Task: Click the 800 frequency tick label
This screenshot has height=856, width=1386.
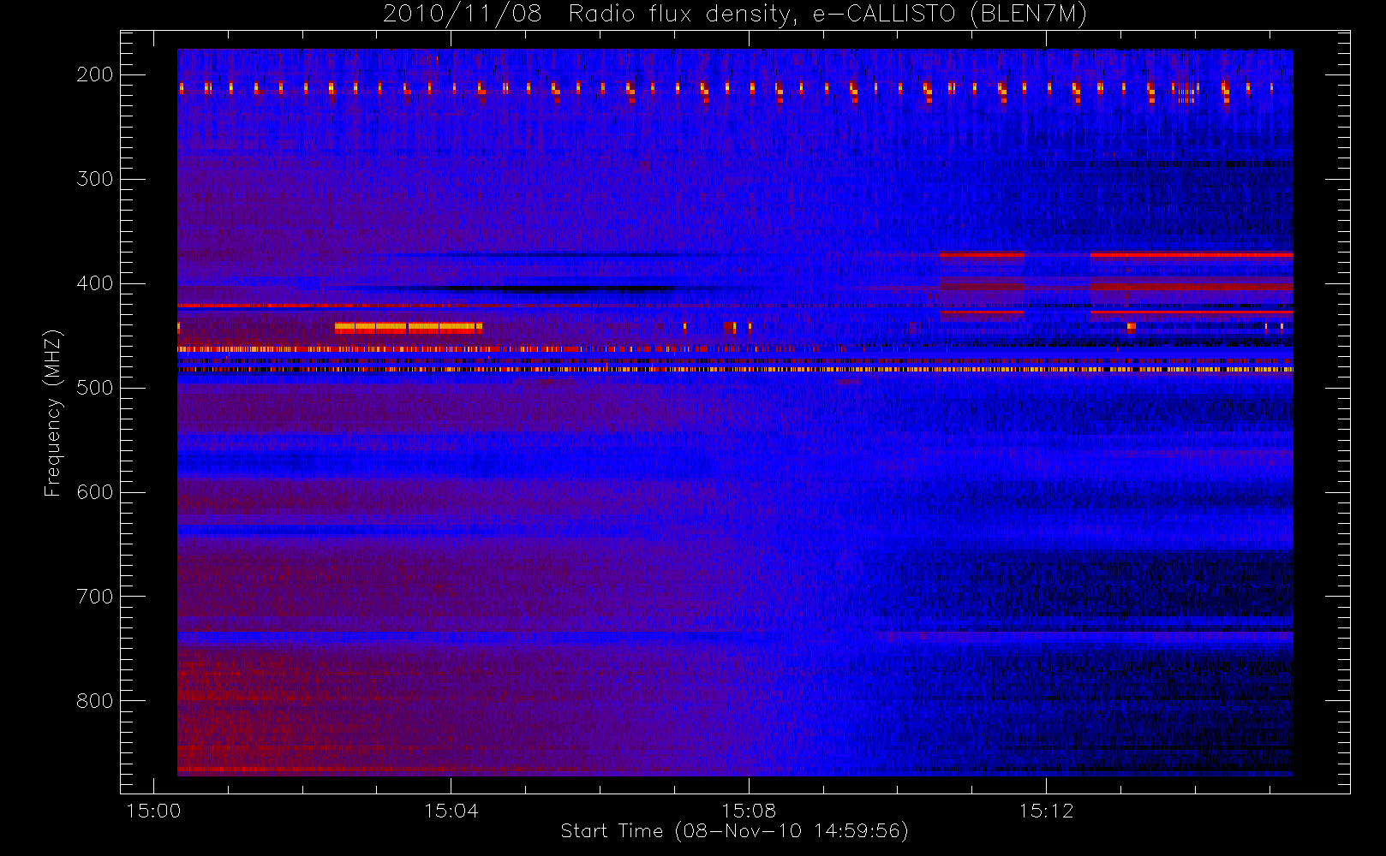Action: click(x=95, y=701)
